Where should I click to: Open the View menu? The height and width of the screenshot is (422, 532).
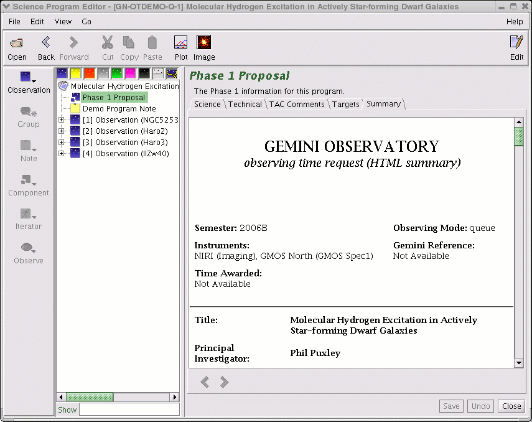pos(63,22)
